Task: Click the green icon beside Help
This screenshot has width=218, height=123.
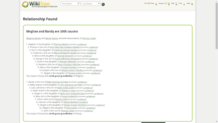Action: pos(192,4)
